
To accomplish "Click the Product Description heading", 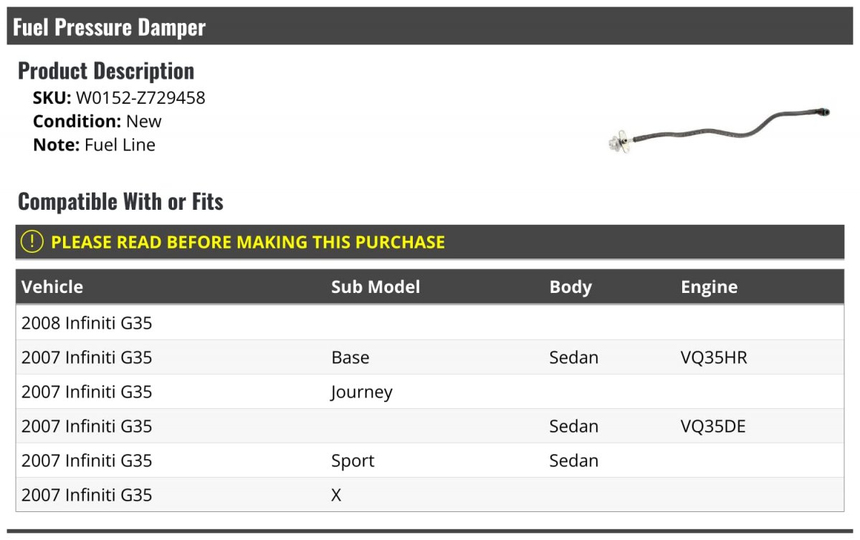I will pyautogui.click(x=106, y=71).
